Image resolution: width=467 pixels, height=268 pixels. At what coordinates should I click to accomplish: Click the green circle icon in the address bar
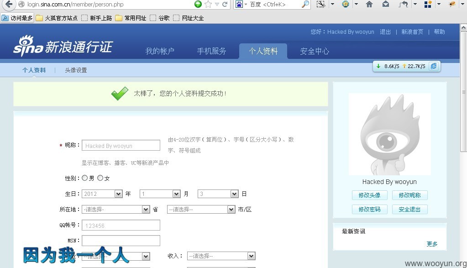pos(198,4)
